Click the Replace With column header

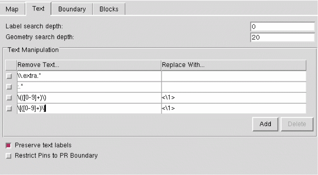point(233,65)
